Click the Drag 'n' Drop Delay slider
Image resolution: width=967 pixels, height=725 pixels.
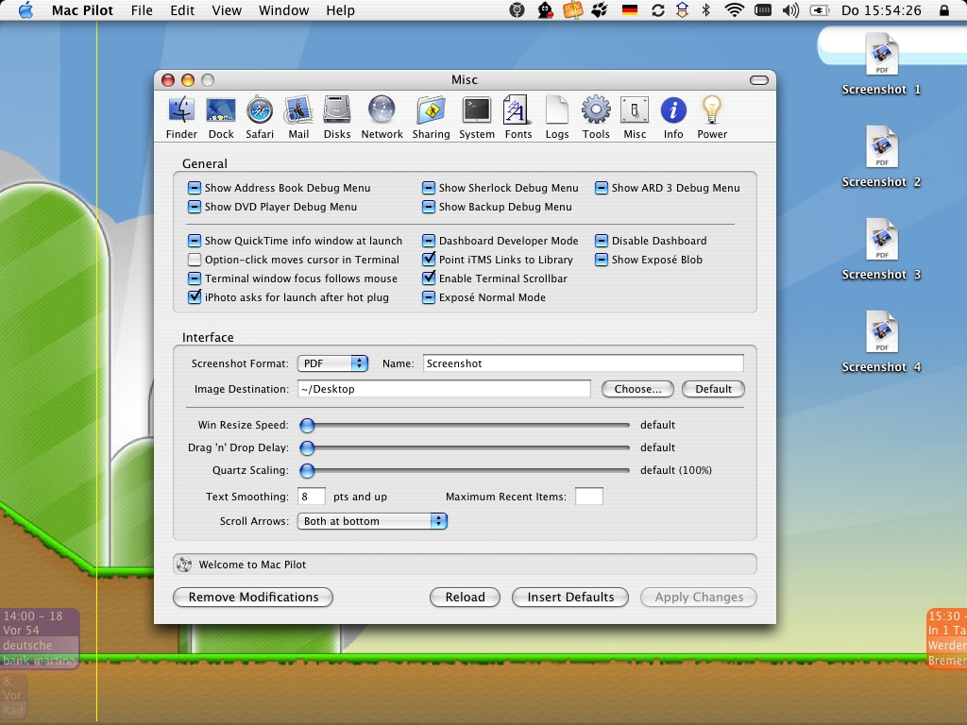point(465,447)
